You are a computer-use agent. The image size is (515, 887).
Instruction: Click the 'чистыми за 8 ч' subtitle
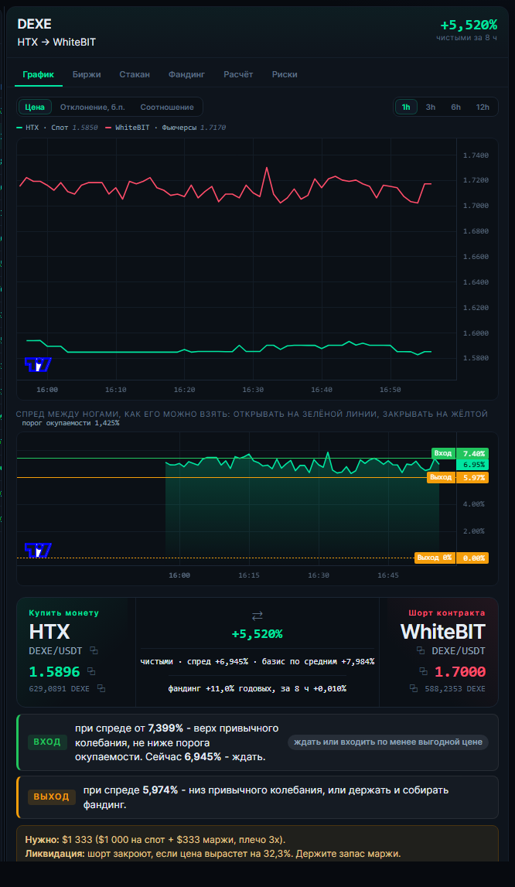(467, 38)
